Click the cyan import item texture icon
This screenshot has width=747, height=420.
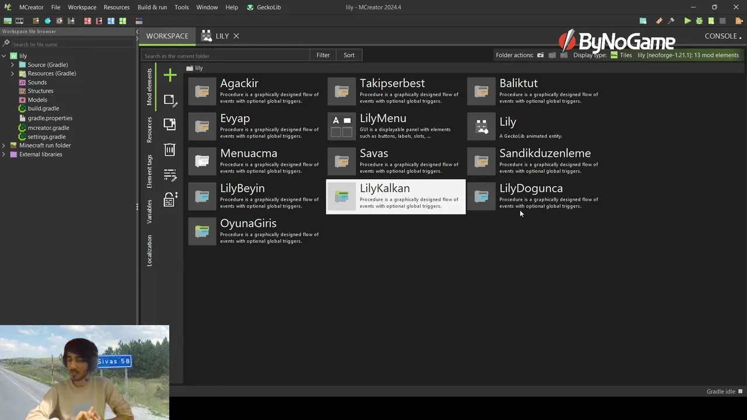(x=48, y=21)
